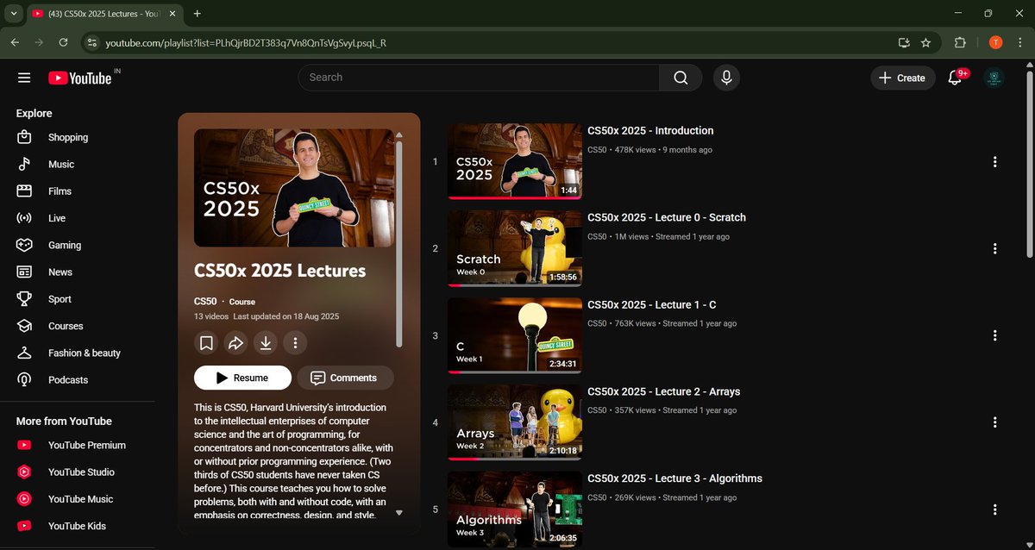Open the CS50 channel link
The height and width of the screenshot is (550, 1035).
pos(205,302)
